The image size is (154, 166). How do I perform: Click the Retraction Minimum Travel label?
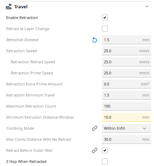click(x=30, y=95)
